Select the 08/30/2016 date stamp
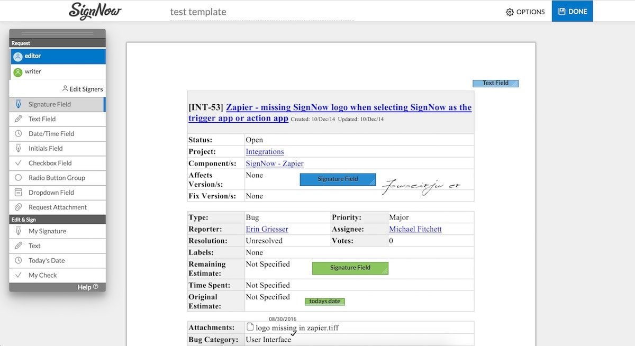This screenshot has width=635, height=346. [283, 319]
